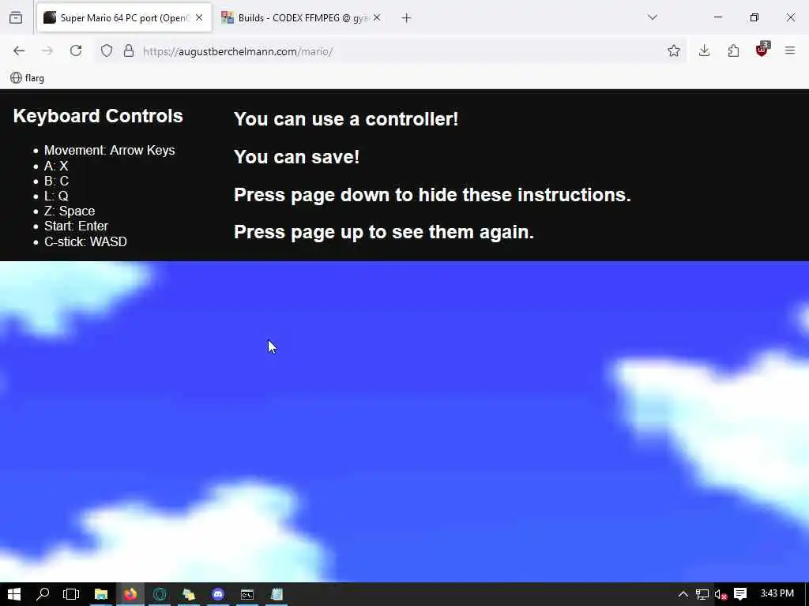Select the 'Z: Space' list item
Viewport: 809px width, 606px height.
70,211
